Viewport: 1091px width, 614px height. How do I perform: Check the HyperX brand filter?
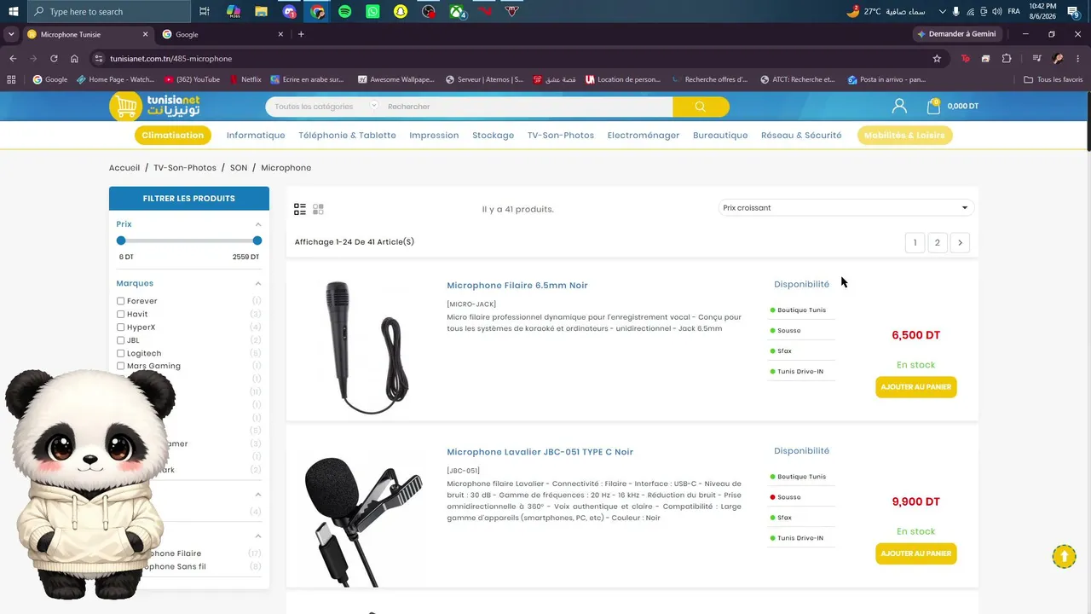point(120,327)
